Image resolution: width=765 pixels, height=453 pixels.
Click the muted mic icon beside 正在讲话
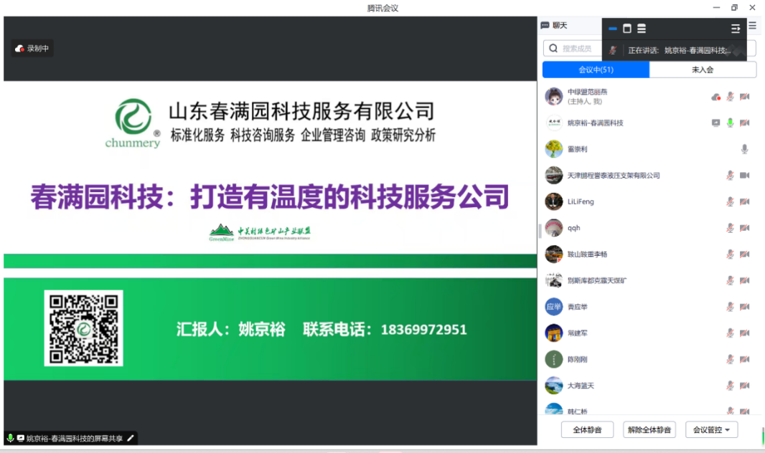[613, 50]
